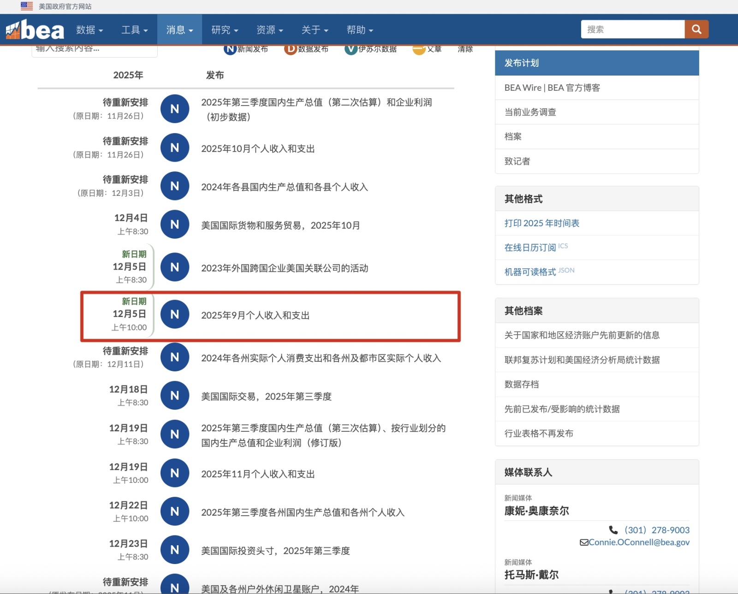Open 联邦复苏计划和美国经济分析局统计数据

coord(582,359)
